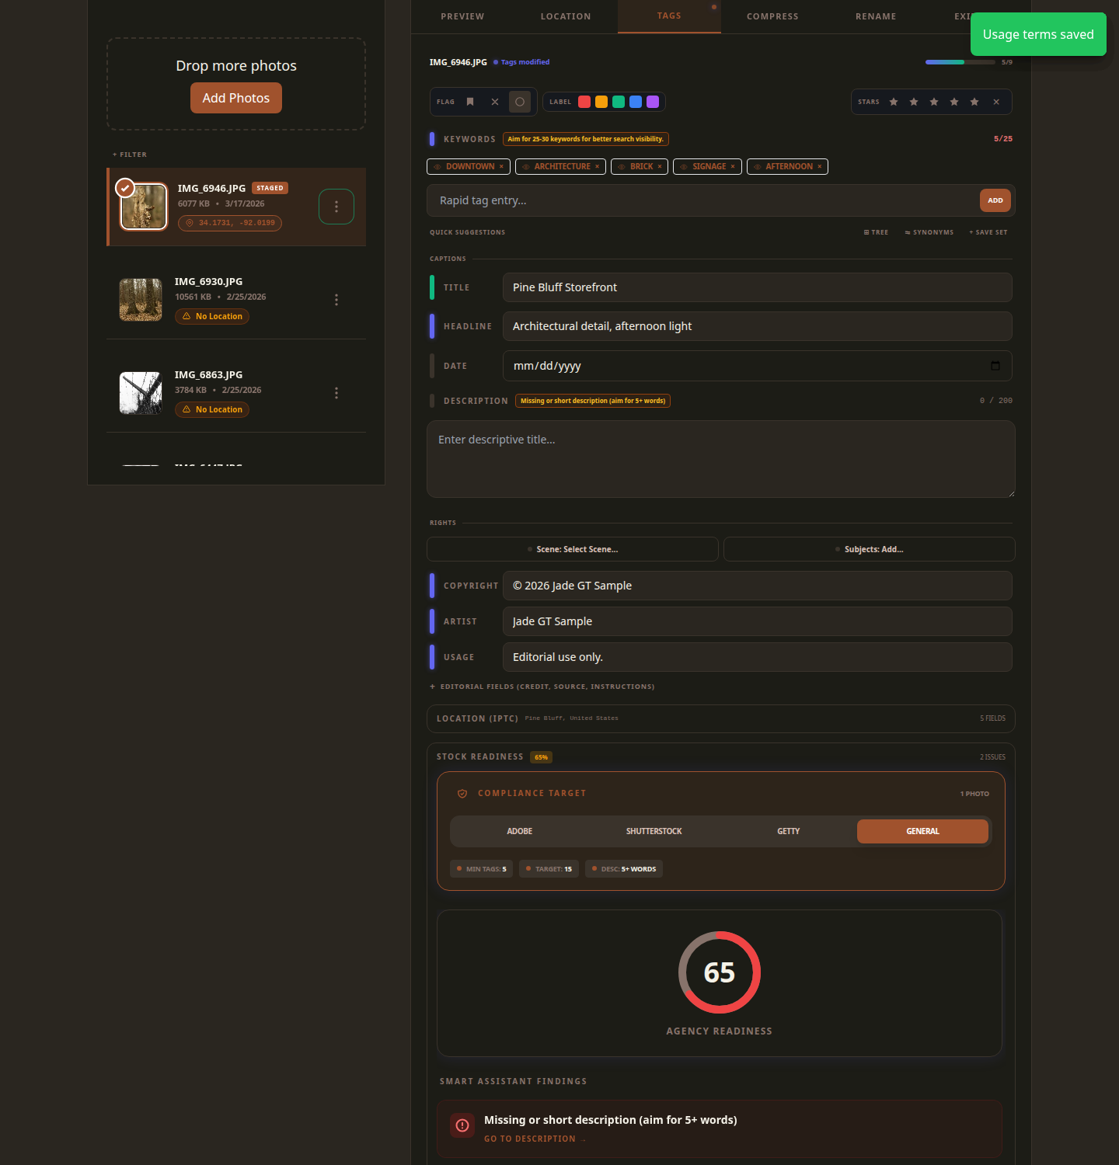
Task: Open the calendar picker in Date field
Action: (995, 366)
